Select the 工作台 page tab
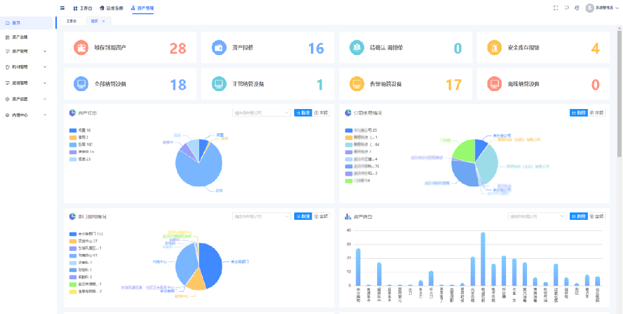 tap(71, 21)
